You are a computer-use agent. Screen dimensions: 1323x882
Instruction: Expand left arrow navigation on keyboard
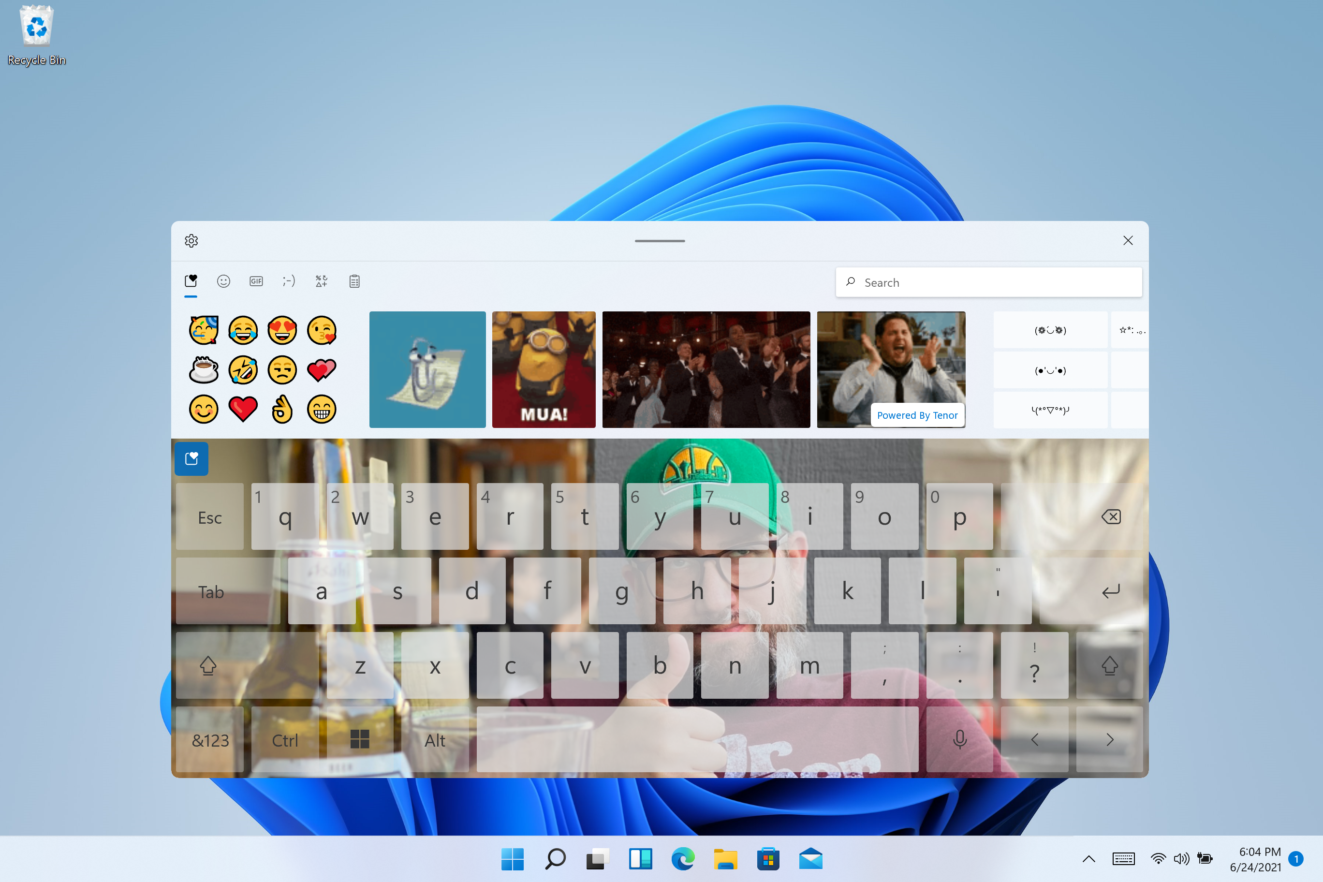1036,738
